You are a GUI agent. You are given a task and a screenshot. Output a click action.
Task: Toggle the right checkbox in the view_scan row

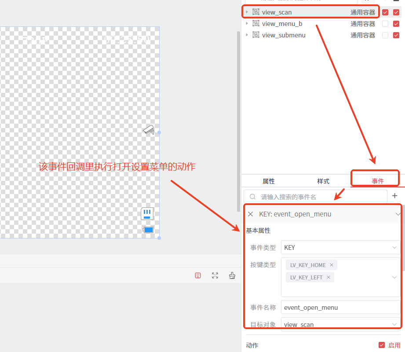coord(396,12)
